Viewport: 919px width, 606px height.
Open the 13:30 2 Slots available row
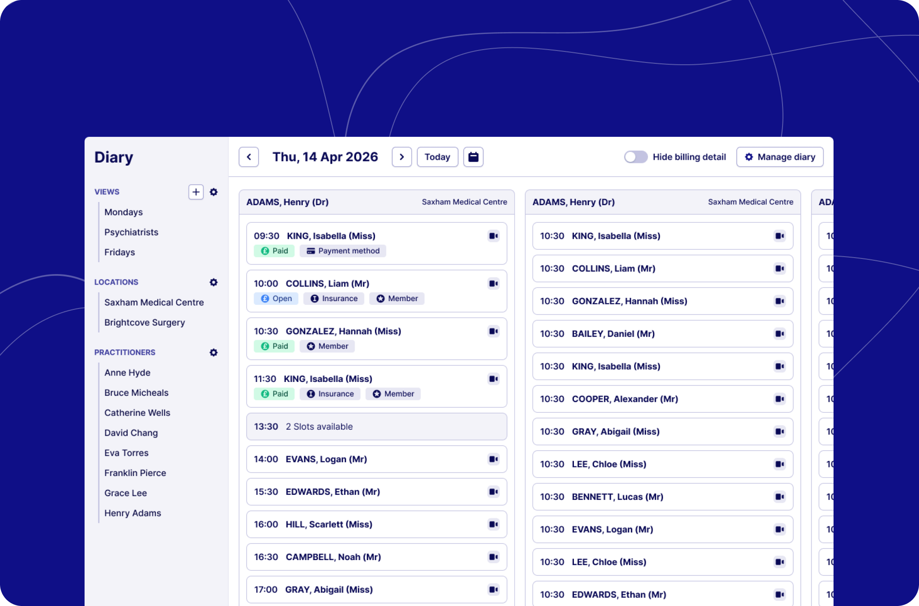376,426
